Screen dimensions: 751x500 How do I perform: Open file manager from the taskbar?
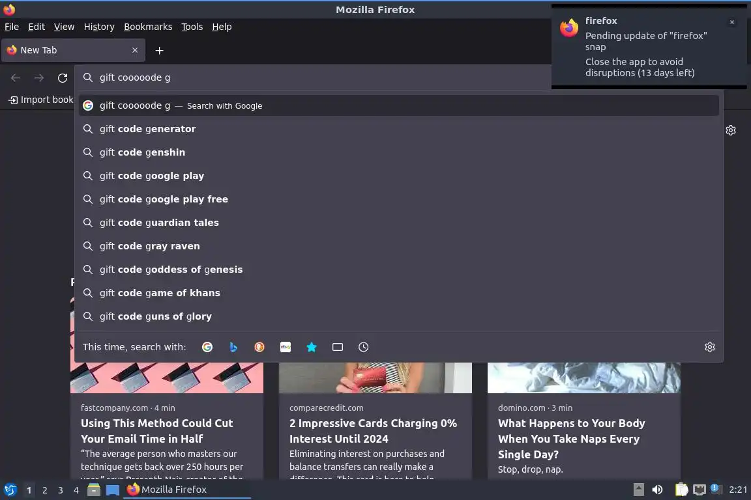point(94,490)
